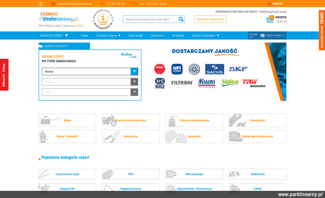Click the Dostarczamy Jakość banner heading
Screen dimensions: 325x198
tap(205, 51)
